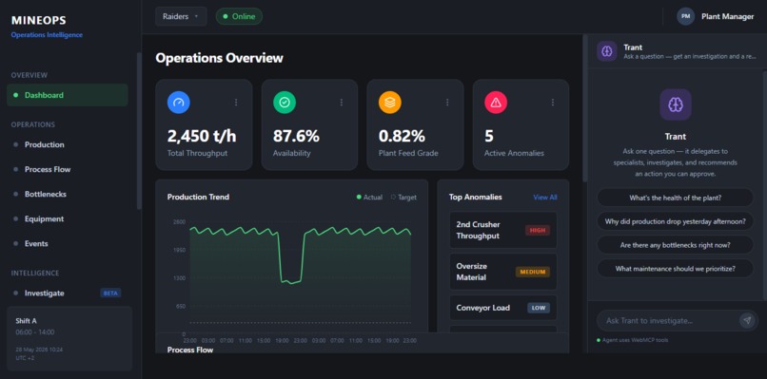
Task: Click the blue throughput gauge icon
Action: click(179, 103)
